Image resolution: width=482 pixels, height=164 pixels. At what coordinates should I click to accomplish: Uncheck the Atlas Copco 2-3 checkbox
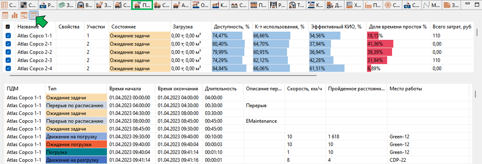(x=8, y=60)
